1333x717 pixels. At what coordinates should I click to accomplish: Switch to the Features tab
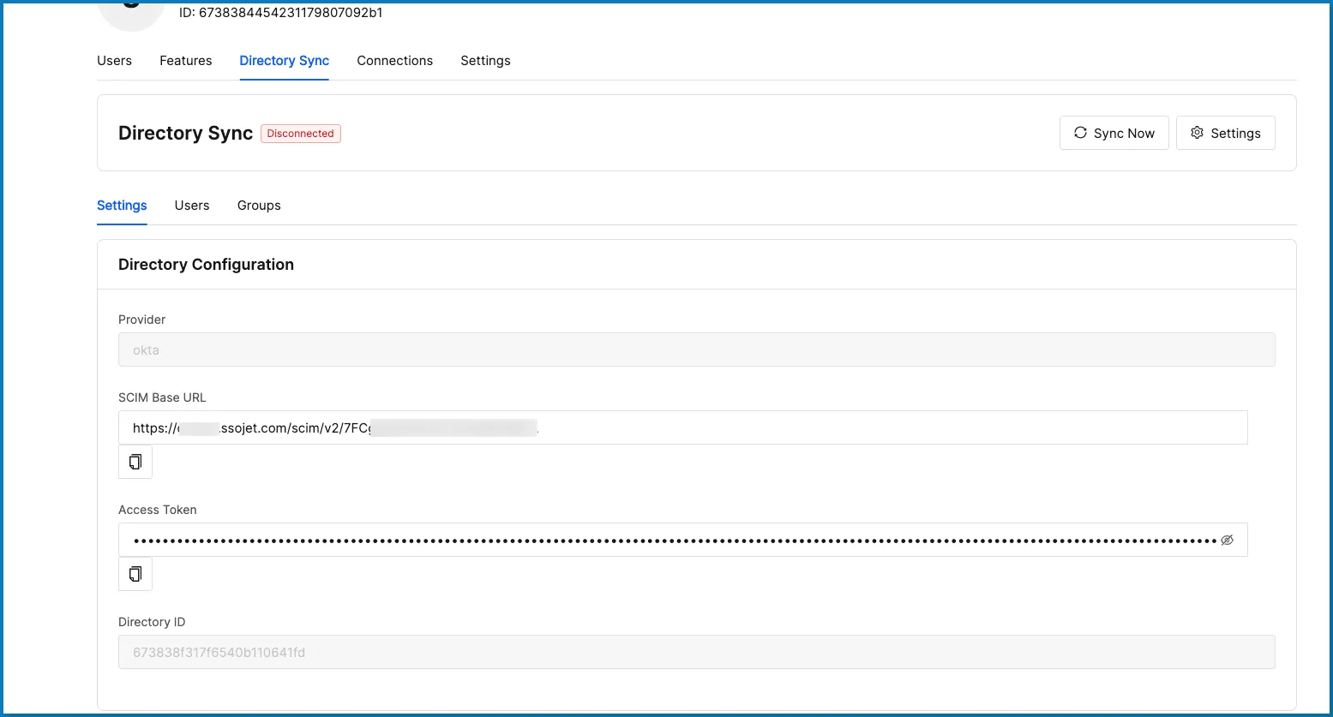185,60
